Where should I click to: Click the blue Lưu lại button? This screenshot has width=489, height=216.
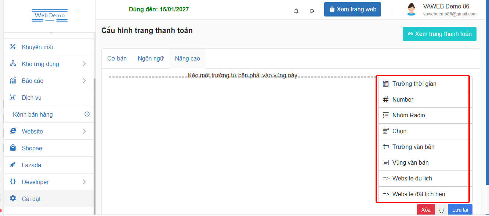pyautogui.click(x=460, y=210)
